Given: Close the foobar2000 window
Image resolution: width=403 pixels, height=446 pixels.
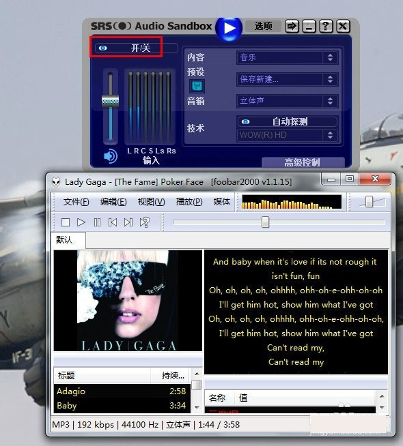Looking at the screenshot, I should pyautogui.click(x=375, y=179).
